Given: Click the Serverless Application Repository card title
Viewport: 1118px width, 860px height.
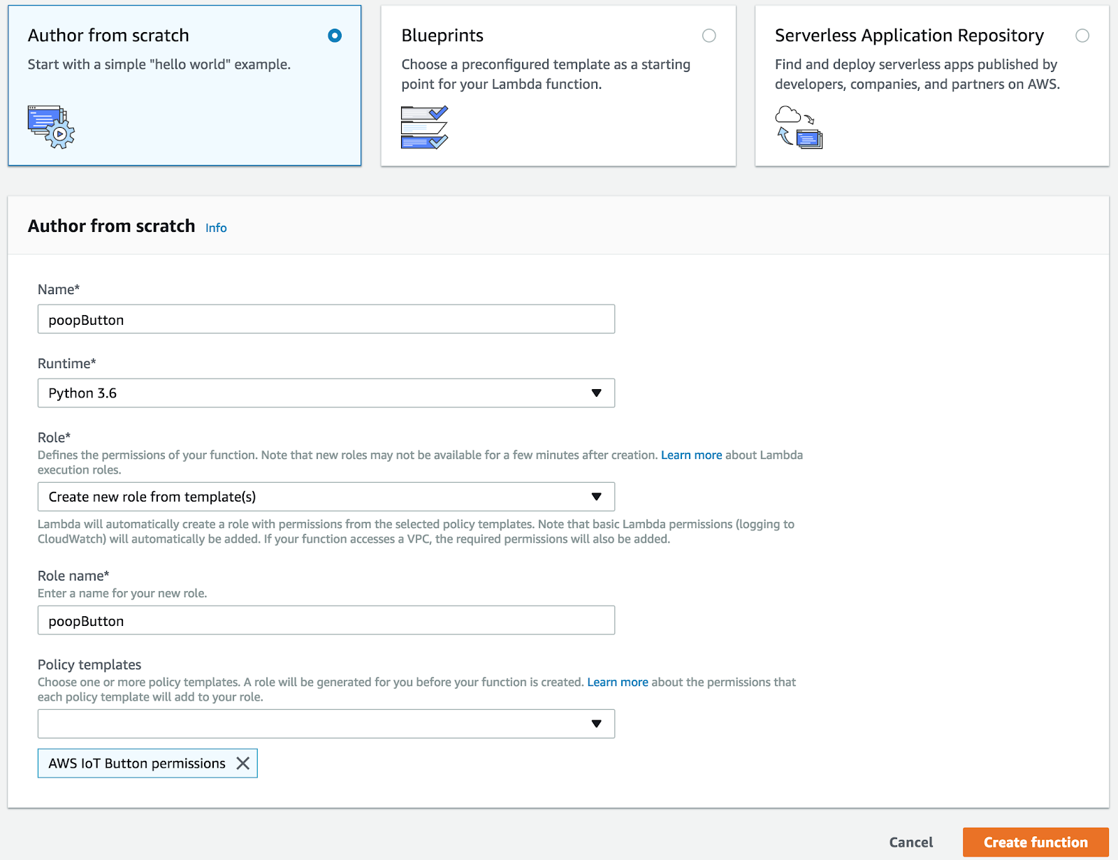Looking at the screenshot, I should click(909, 36).
